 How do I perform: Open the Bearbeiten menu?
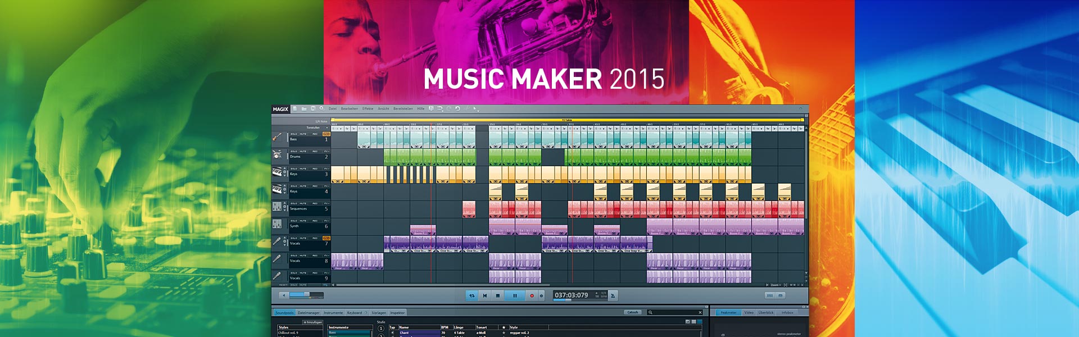point(350,108)
